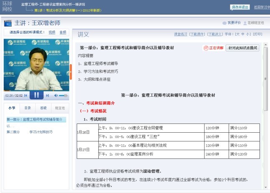Click the previous track icon

(x=25, y=95)
